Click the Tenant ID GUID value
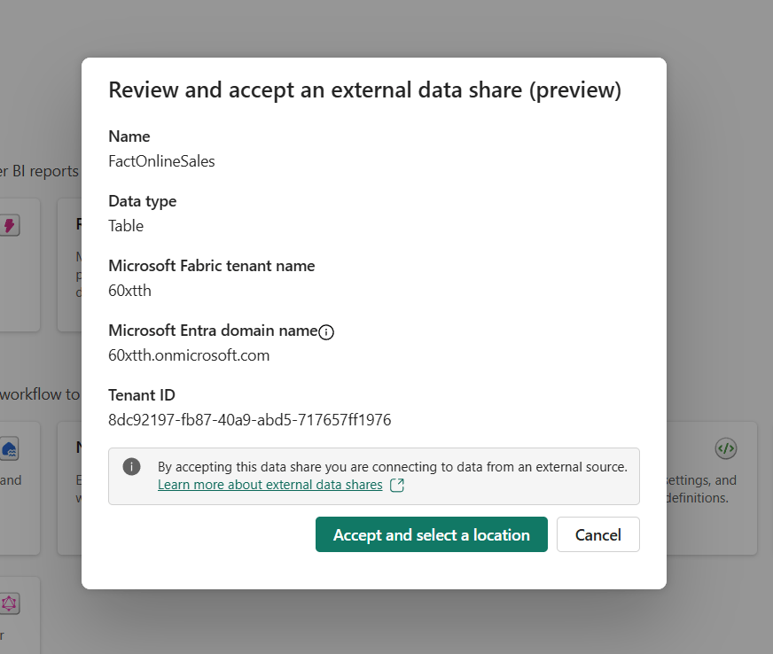This screenshot has width=773, height=654. click(x=249, y=420)
